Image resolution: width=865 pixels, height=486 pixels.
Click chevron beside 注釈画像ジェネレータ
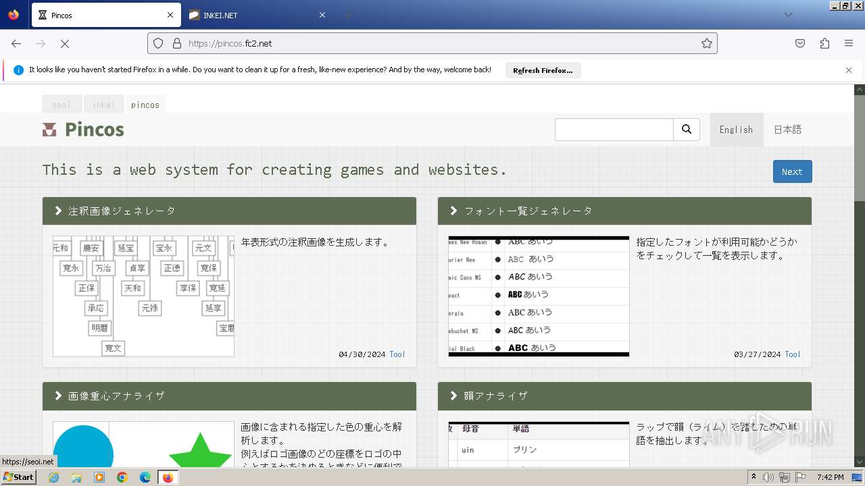click(x=58, y=211)
